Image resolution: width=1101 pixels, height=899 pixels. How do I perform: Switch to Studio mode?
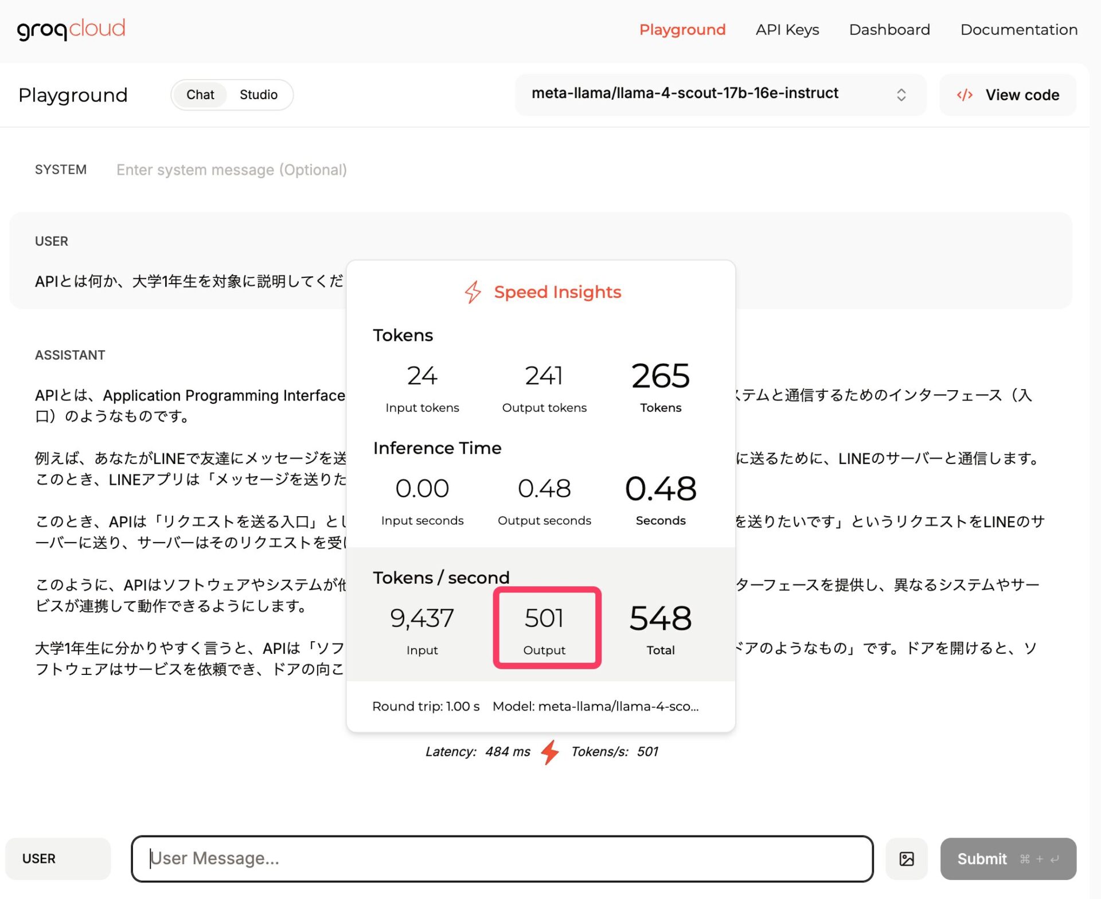pos(258,95)
